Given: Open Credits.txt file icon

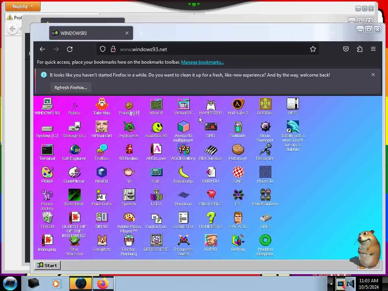Looking at the screenshot, I should [183, 220].
